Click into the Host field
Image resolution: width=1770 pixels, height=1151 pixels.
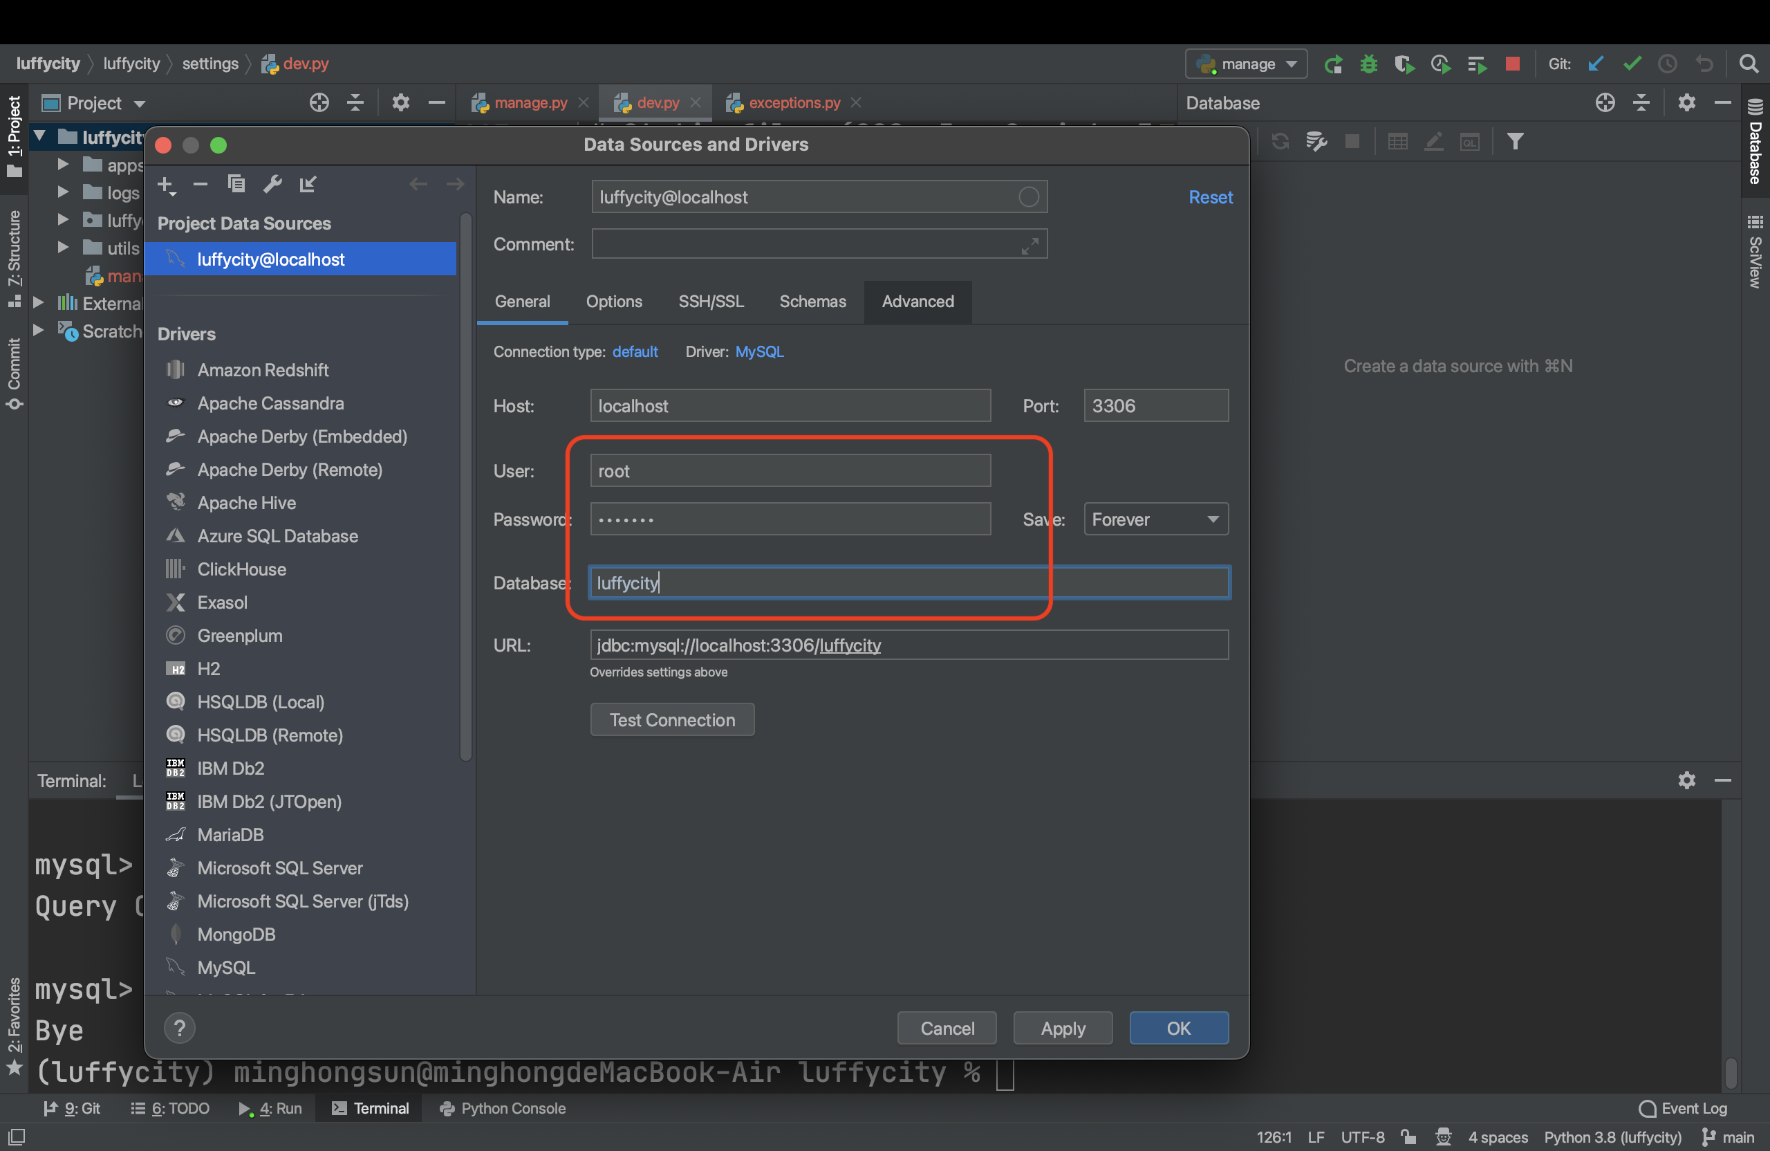click(790, 405)
